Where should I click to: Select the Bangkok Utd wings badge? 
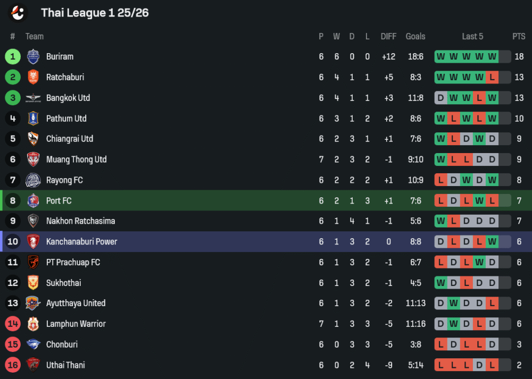tap(33, 98)
